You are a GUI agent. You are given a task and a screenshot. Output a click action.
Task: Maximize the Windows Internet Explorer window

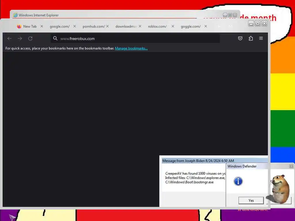tap(230, 15)
